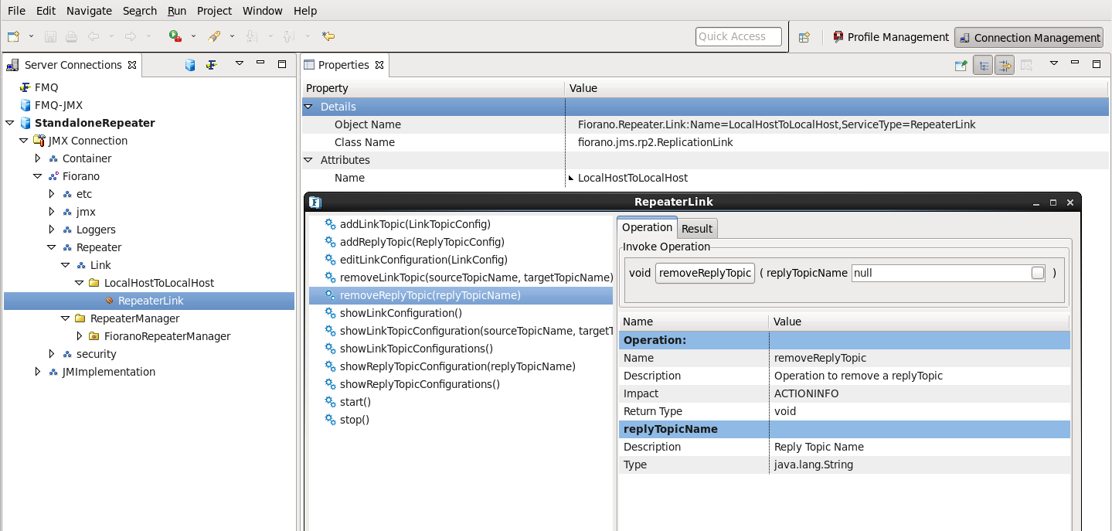Select showLinkTopicConfigurations() operation

[x=417, y=349]
